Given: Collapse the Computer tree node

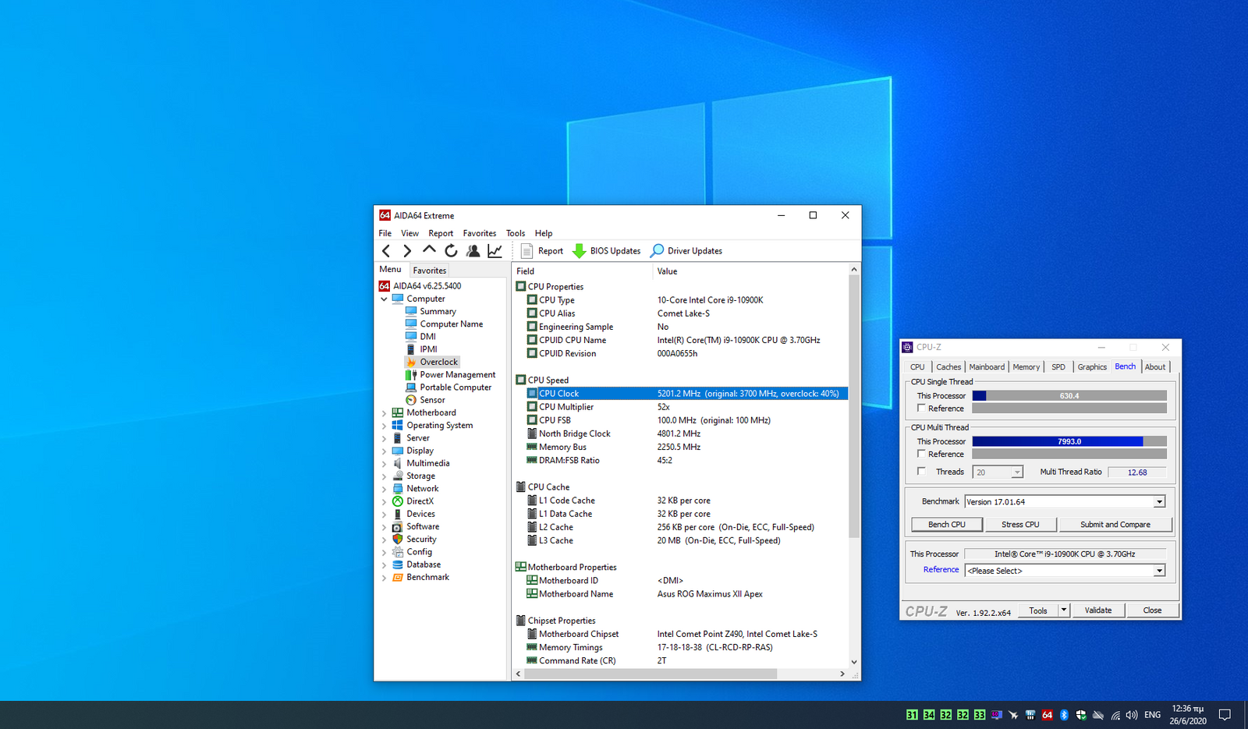Looking at the screenshot, I should click(384, 299).
